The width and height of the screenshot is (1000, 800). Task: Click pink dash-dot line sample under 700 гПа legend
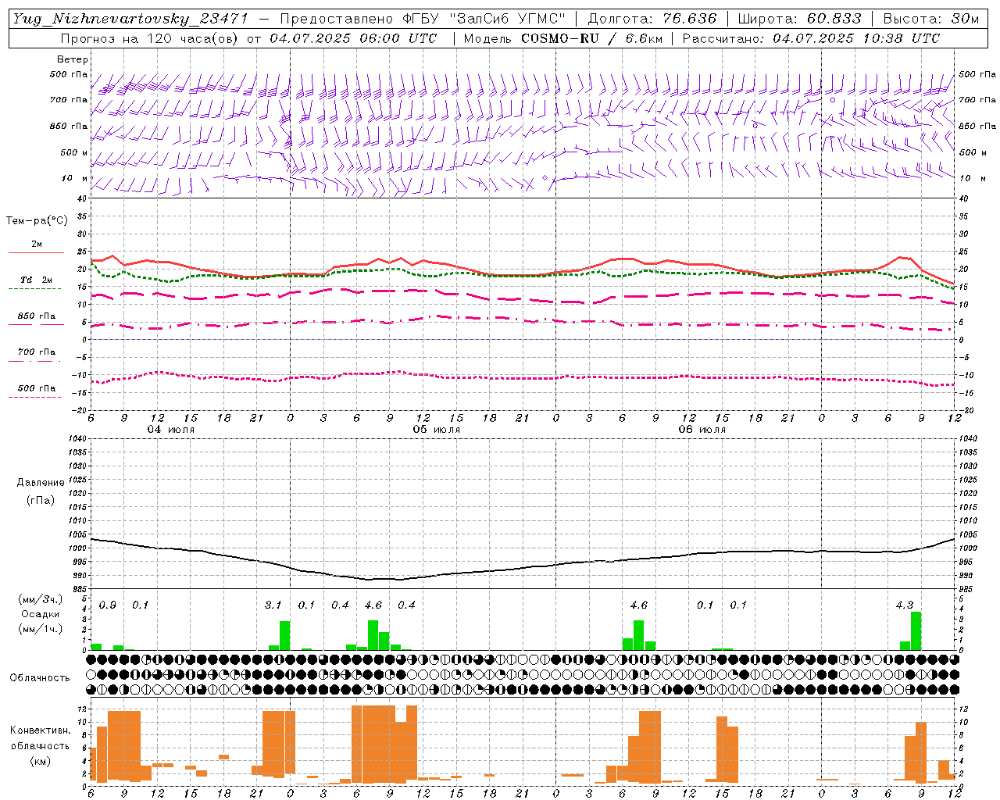[x=35, y=361]
